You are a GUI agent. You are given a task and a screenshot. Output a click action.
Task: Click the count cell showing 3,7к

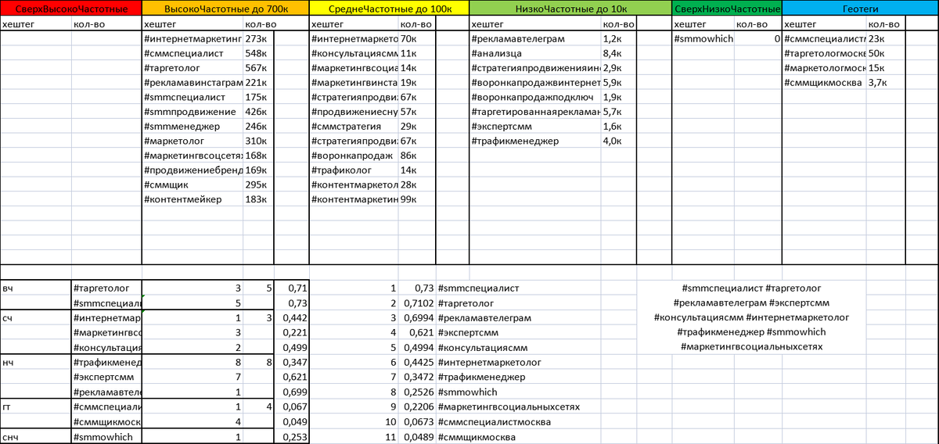(x=887, y=82)
